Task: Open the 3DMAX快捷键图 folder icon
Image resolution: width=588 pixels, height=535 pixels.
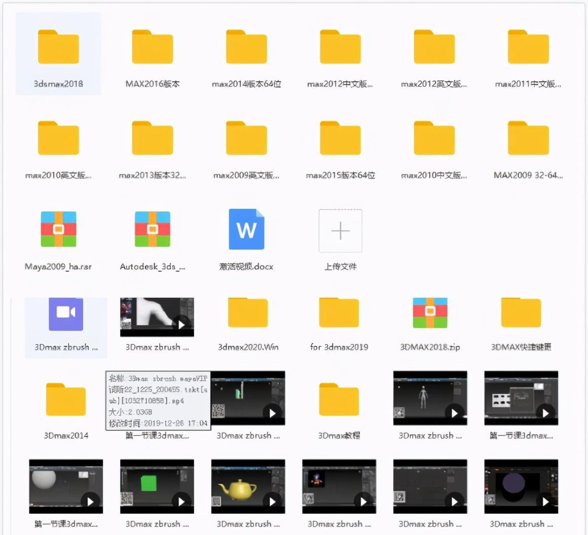Action: pyautogui.click(x=521, y=312)
